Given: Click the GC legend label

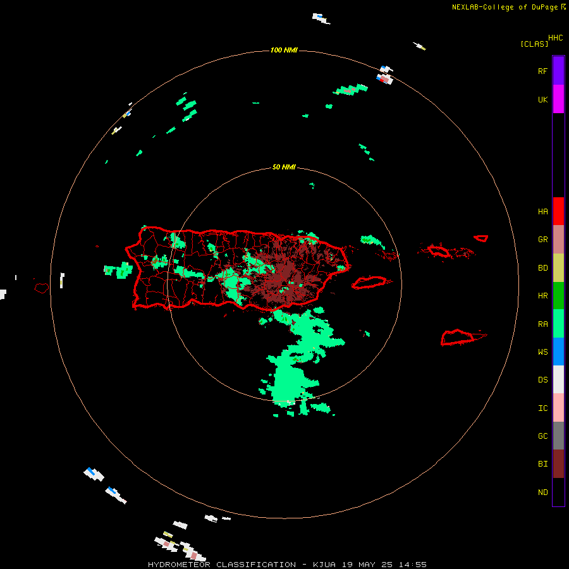Looking at the screenshot, I should (x=542, y=436).
